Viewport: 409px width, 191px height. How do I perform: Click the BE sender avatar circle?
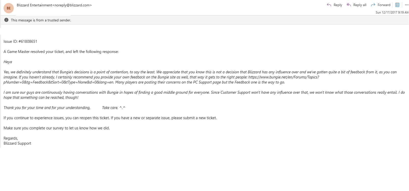(9, 8)
